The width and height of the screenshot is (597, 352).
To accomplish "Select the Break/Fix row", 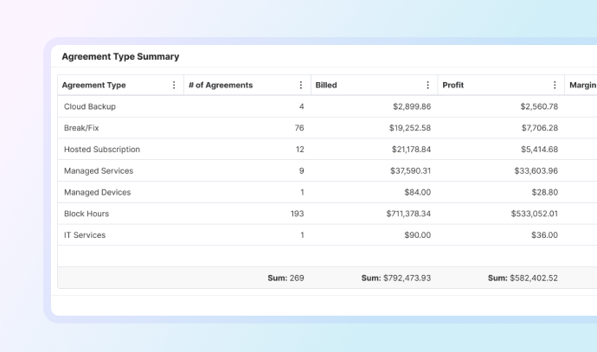I will (x=81, y=128).
